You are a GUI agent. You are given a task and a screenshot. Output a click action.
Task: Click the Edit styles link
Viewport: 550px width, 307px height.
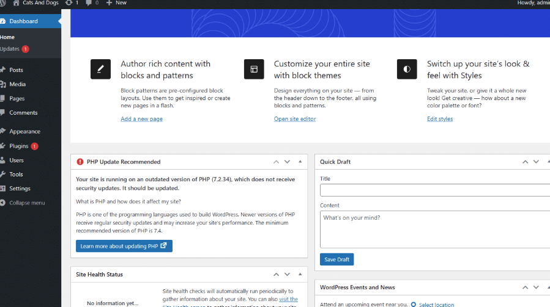point(440,118)
